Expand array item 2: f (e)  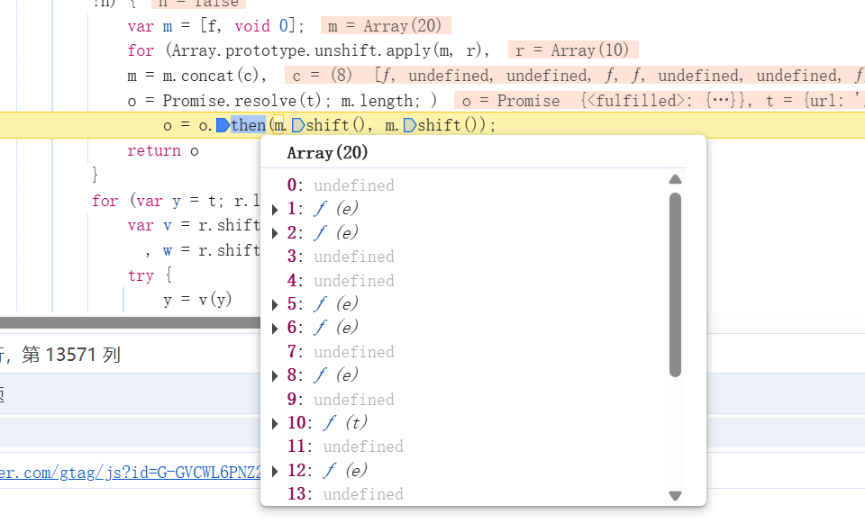click(276, 233)
